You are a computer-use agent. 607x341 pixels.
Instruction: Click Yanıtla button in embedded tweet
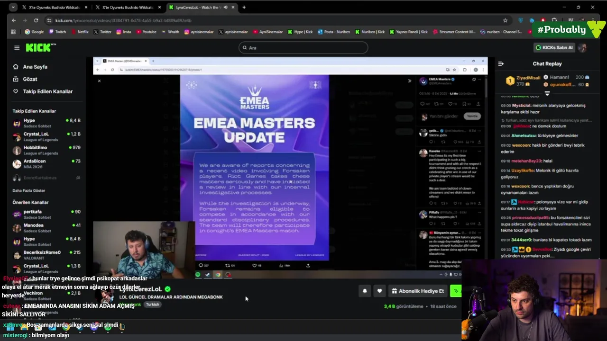(472, 116)
